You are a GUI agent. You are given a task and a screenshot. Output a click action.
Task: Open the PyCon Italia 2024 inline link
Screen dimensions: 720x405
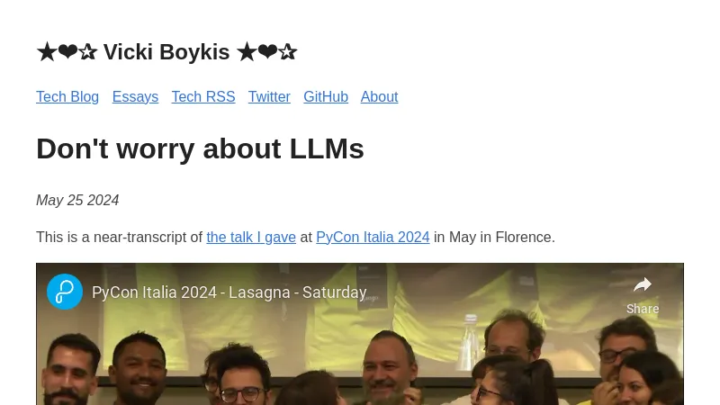pos(373,238)
